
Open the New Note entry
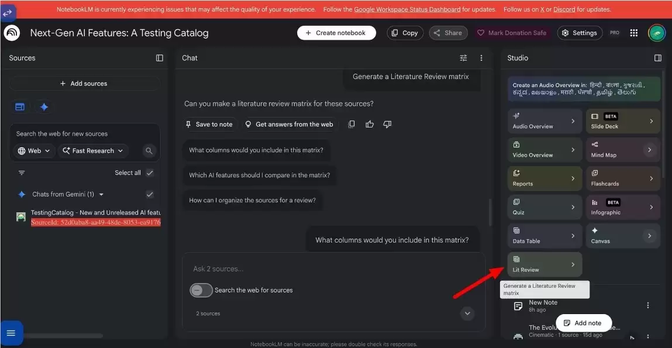581,305
